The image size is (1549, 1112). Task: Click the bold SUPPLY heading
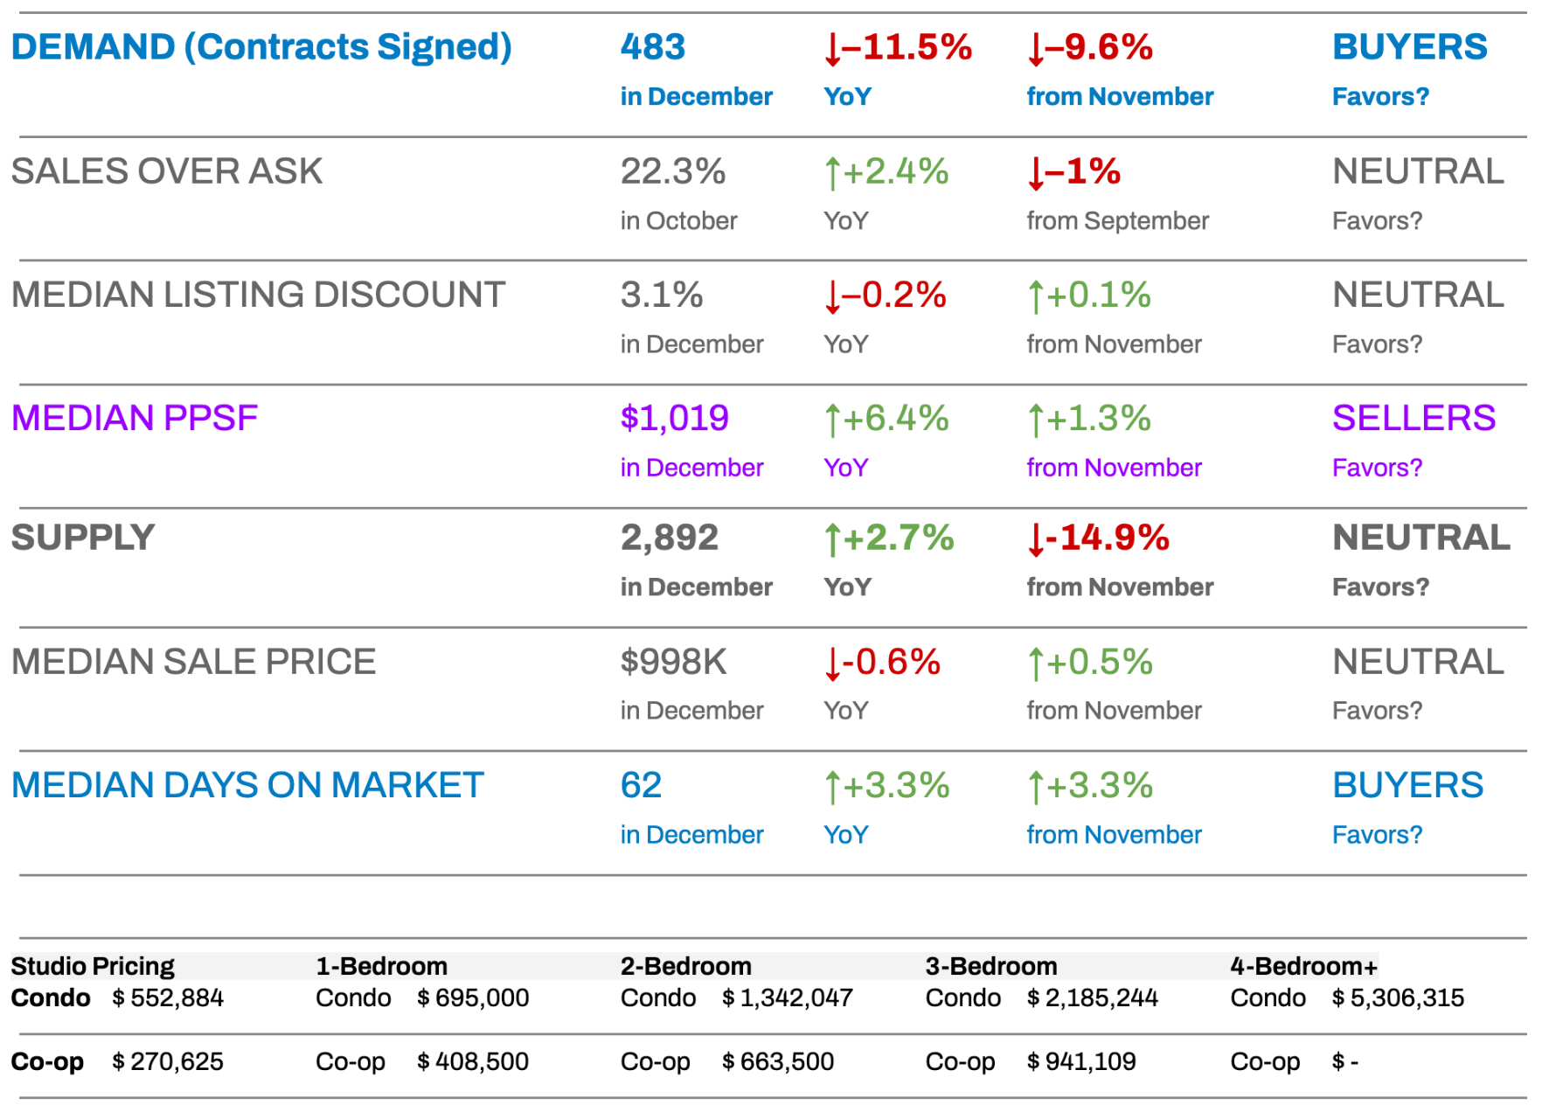[x=83, y=538]
